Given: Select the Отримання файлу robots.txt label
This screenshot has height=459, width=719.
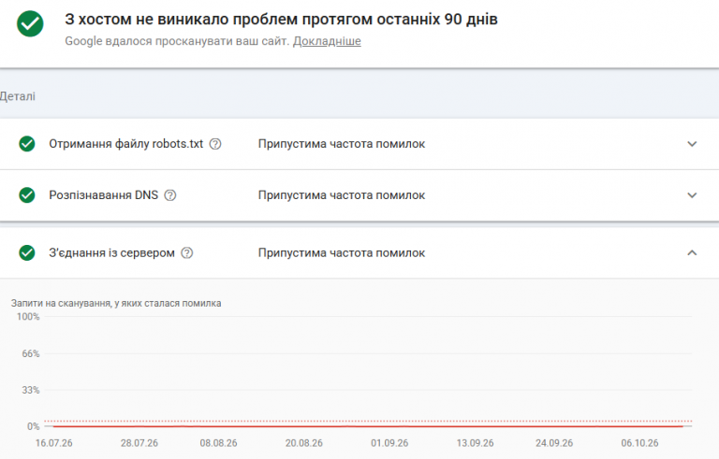Looking at the screenshot, I should (x=126, y=144).
